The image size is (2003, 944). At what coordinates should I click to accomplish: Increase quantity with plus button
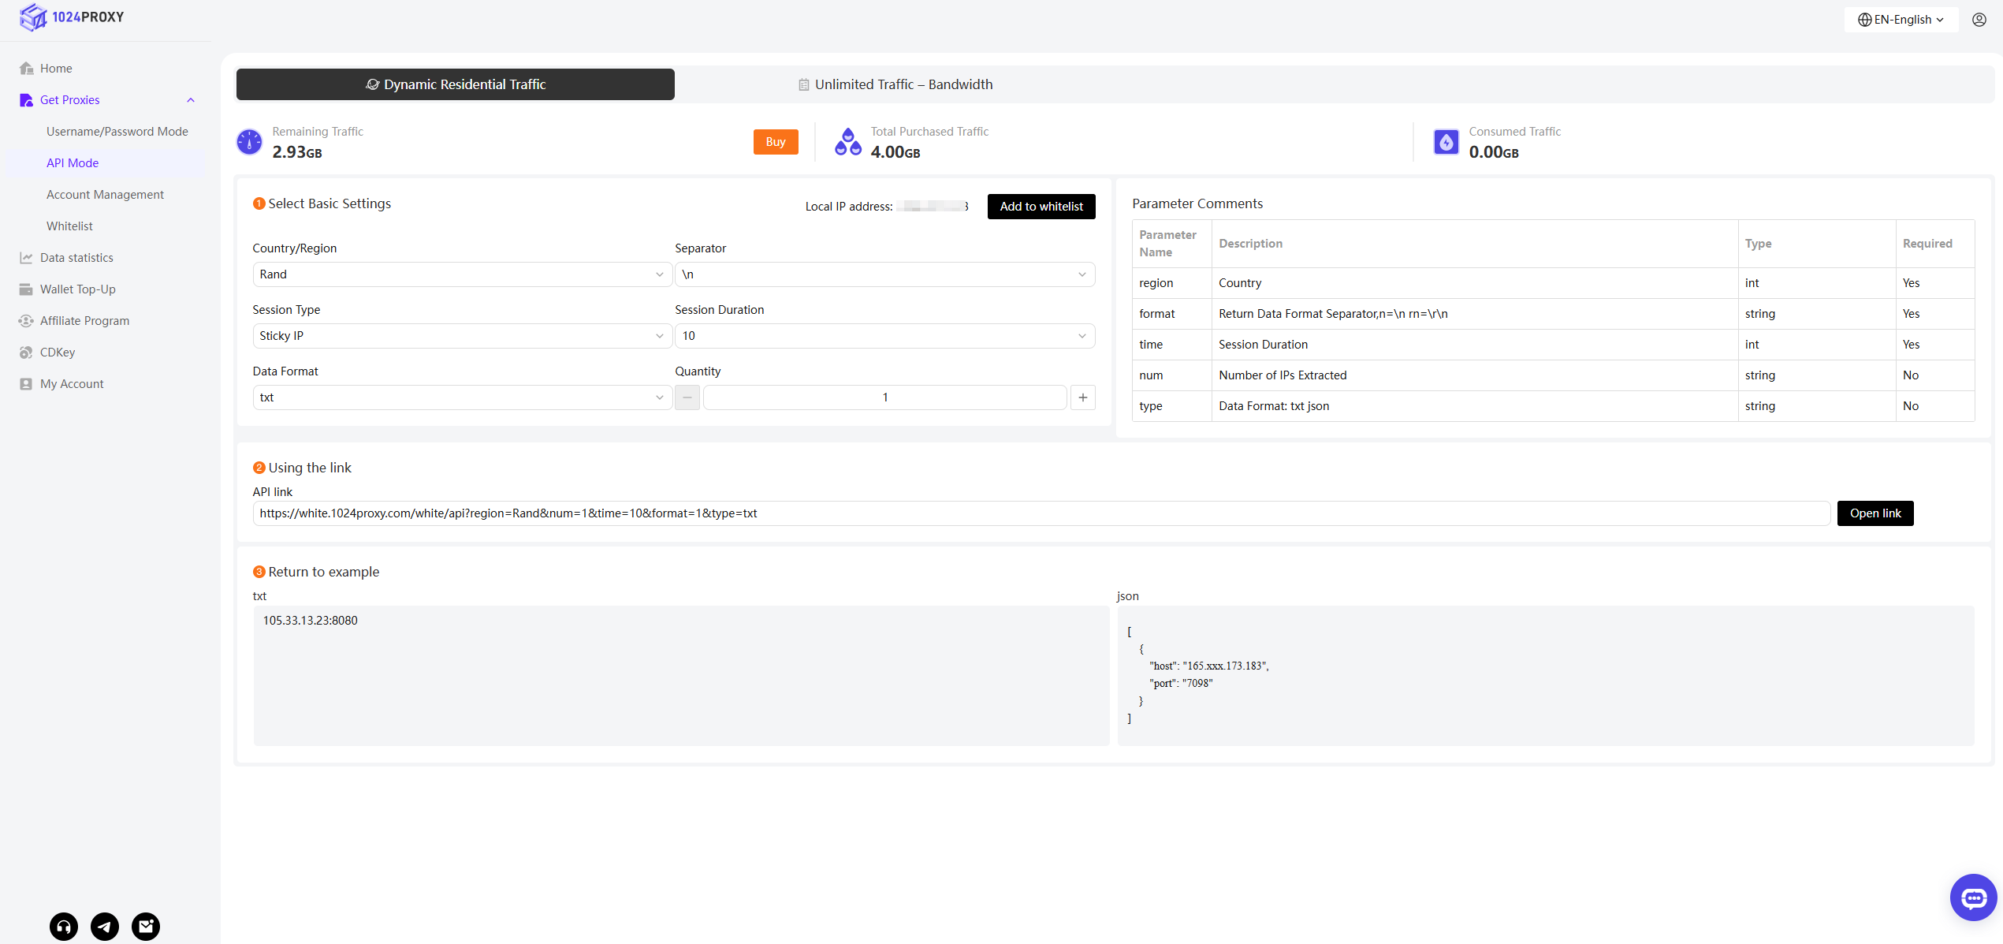coord(1083,397)
